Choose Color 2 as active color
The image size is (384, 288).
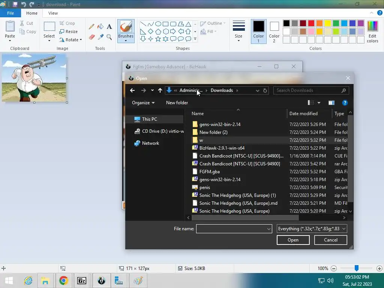click(274, 31)
